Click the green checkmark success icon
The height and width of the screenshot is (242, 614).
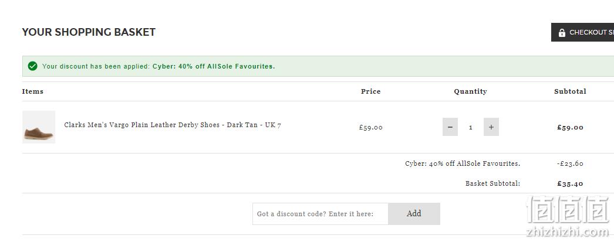[x=32, y=66]
